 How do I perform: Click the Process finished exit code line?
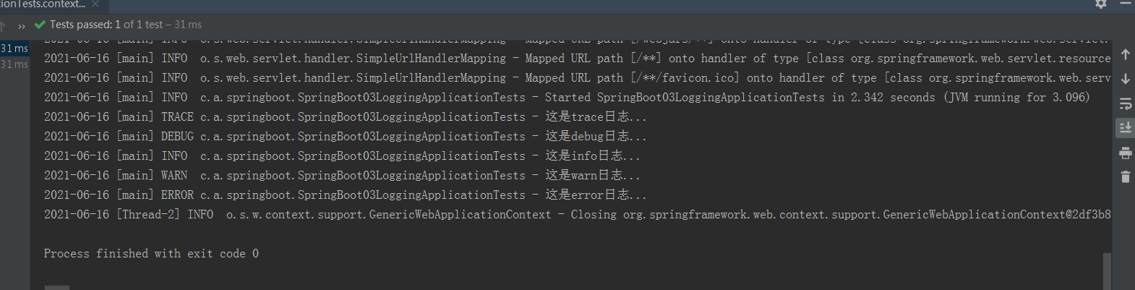coord(151,253)
